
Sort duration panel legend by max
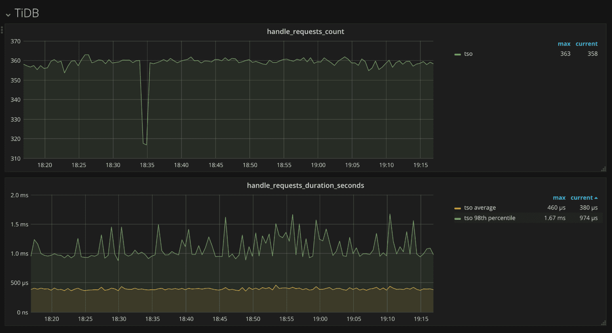pyautogui.click(x=559, y=198)
